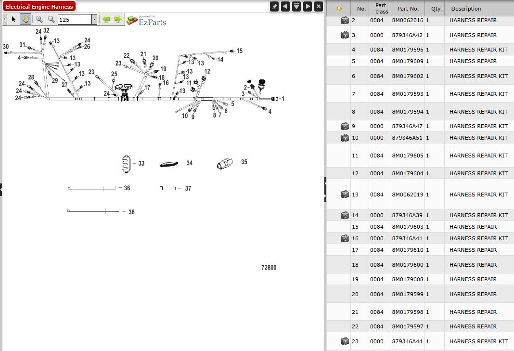Go to next diagram with right triangle
Screen dimensions: 514x351
307,6
